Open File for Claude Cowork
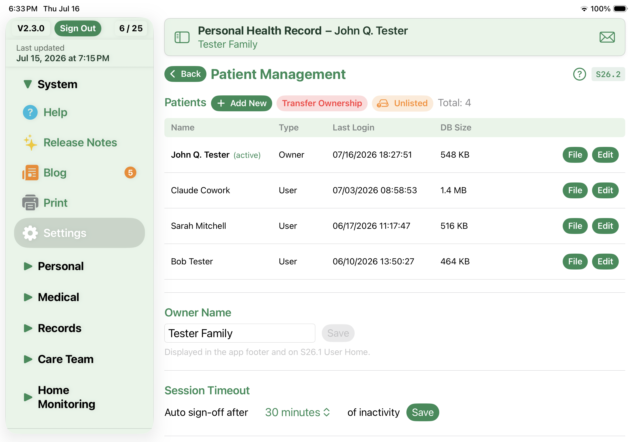This screenshot has width=636, height=442. coord(575,190)
